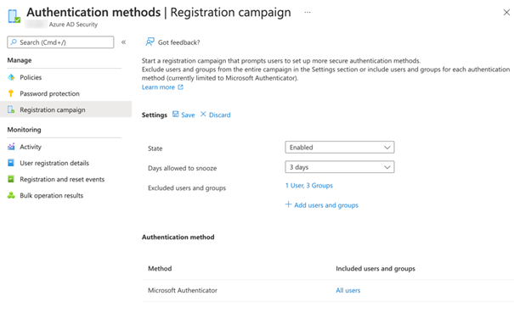Click the Save floppy disk icon
514x313 pixels.
(x=176, y=115)
